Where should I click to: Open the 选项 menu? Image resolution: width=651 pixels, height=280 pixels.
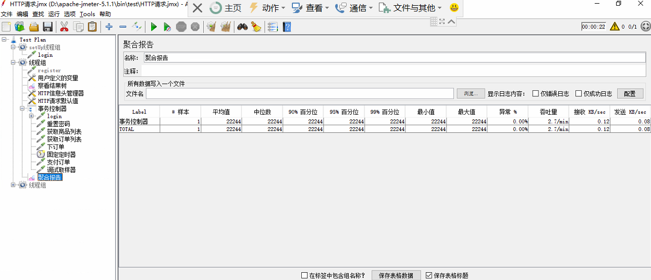[70, 14]
